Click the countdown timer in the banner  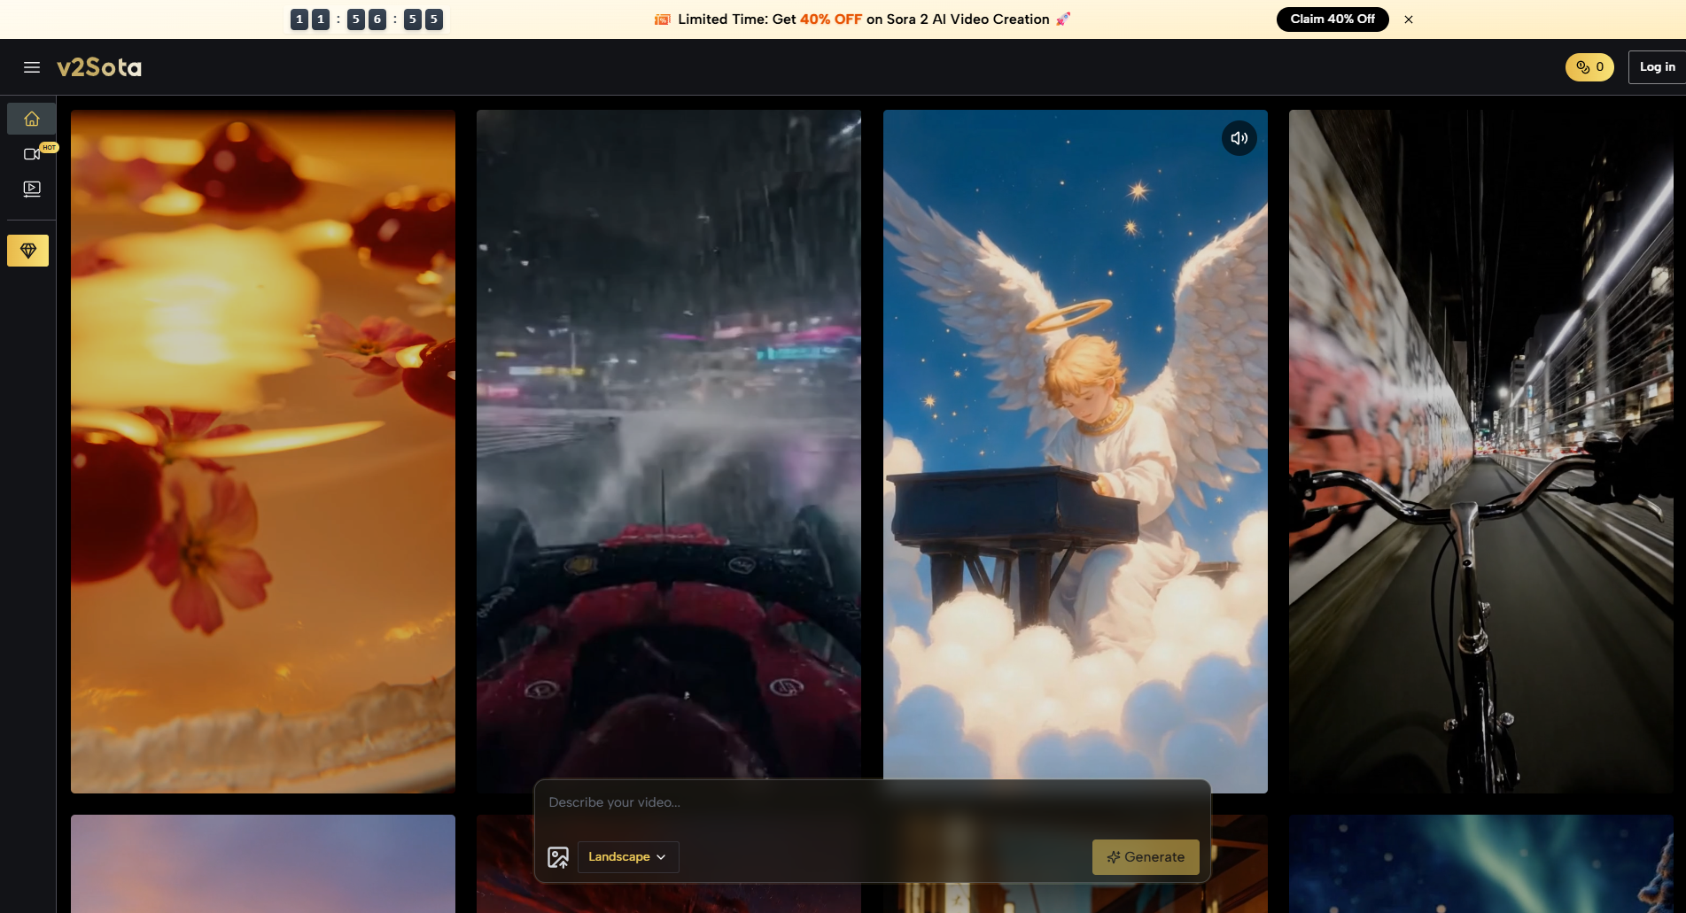coord(366,19)
